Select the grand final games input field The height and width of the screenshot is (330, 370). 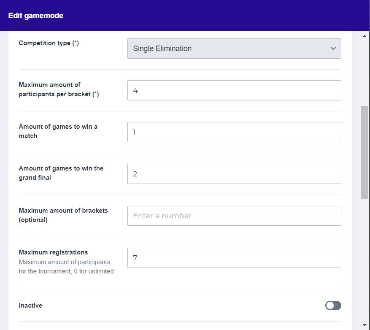point(234,174)
